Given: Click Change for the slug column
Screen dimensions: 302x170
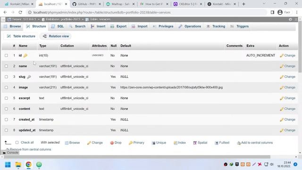Looking at the screenshot, I should (x=287, y=76).
